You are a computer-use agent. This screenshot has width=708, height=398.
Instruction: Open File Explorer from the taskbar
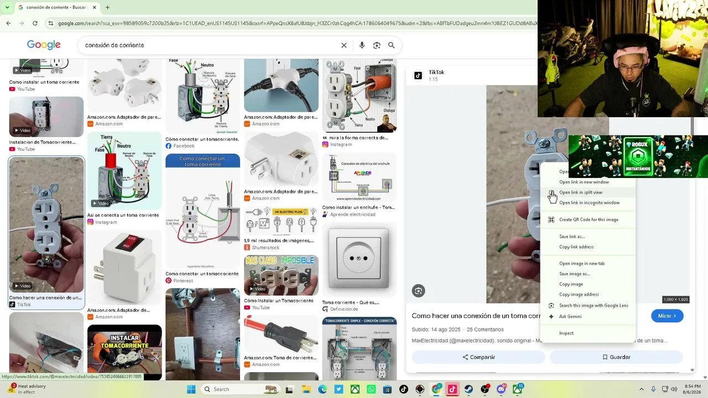[306, 389]
